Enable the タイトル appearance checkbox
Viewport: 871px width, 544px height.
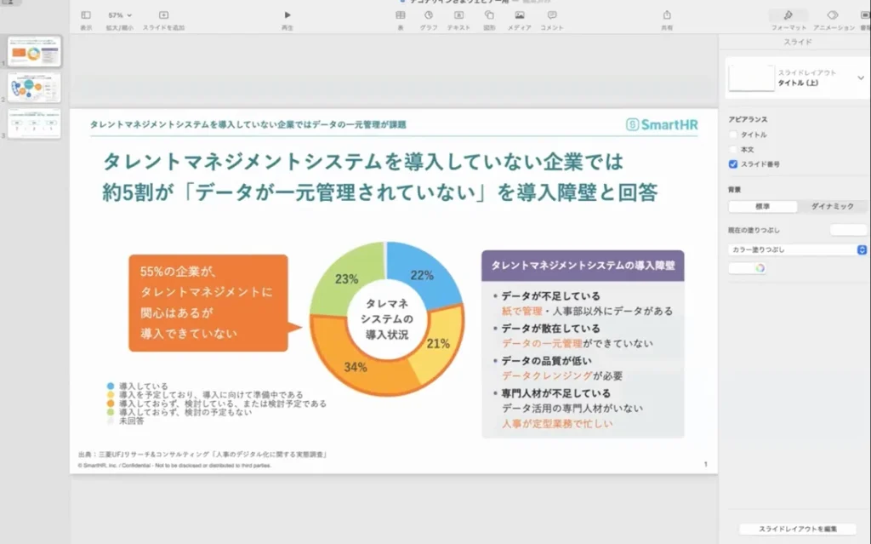(x=733, y=135)
